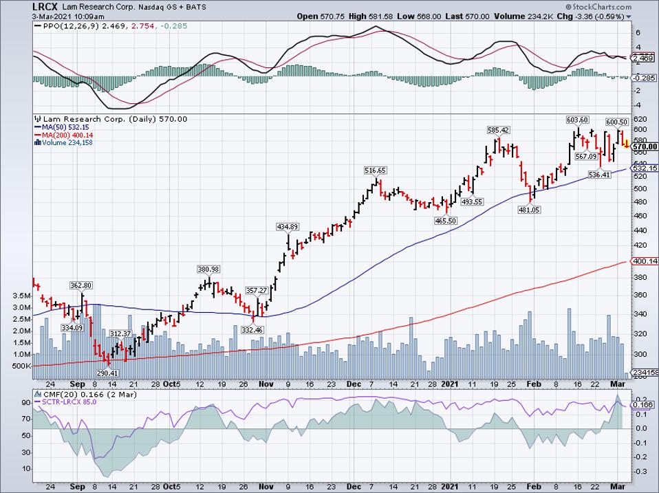
Task: Click the Chg -3.36 (-0.59%) value
Action: coord(592,17)
